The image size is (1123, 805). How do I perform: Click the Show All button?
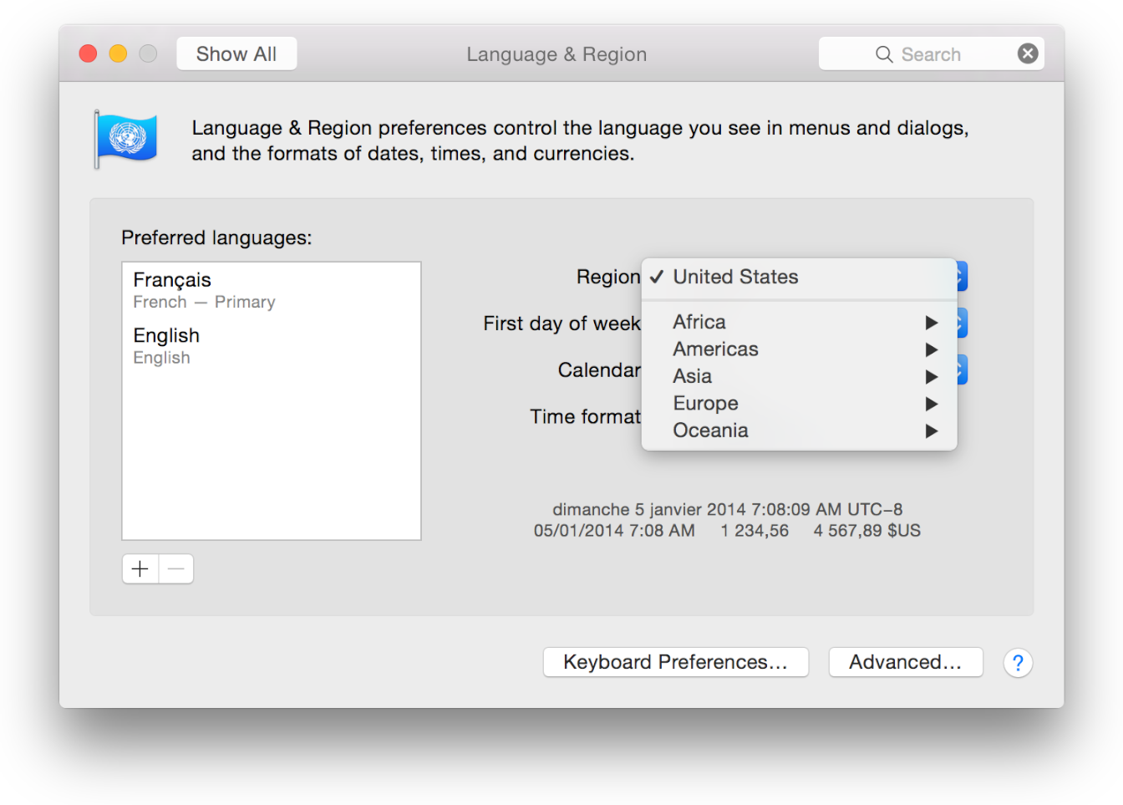coord(236,53)
